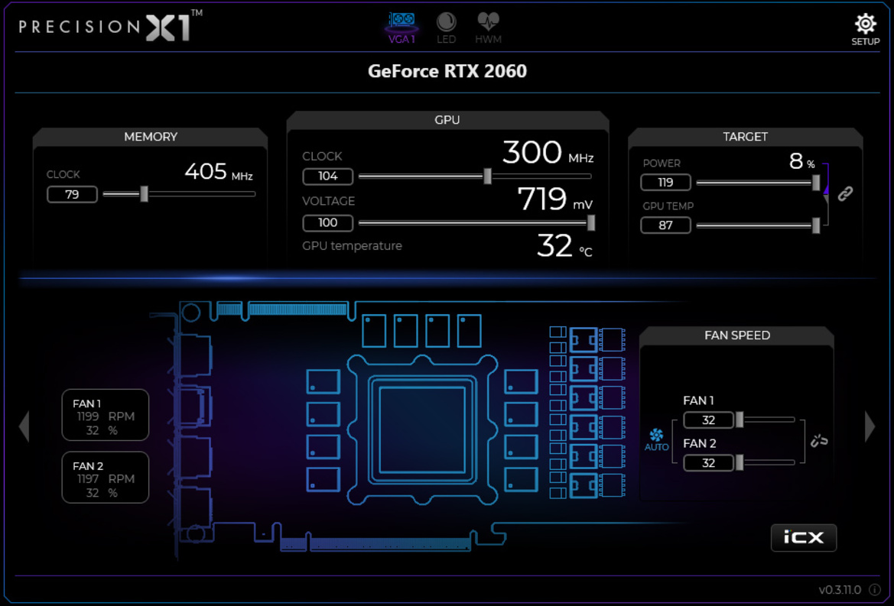Click the 8 % power reading
The image size is (894, 606).
801,161
